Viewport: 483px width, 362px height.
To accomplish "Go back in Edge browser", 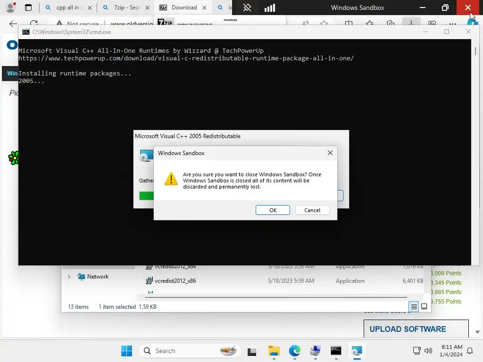I will (x=13, y=24).
